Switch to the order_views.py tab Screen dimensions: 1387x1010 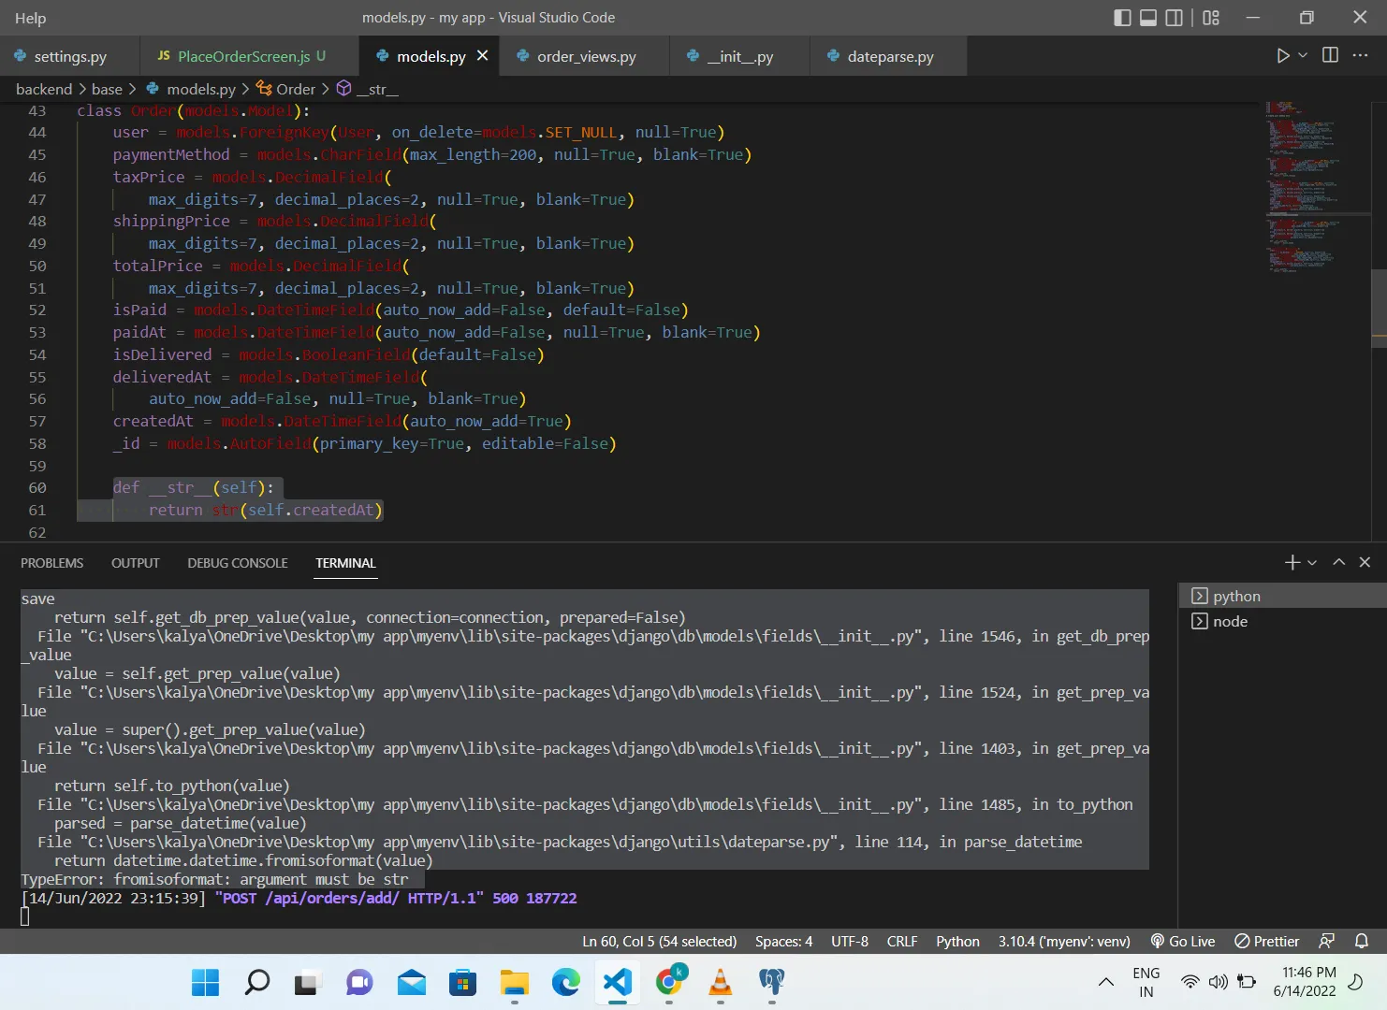tap(586, 57)
